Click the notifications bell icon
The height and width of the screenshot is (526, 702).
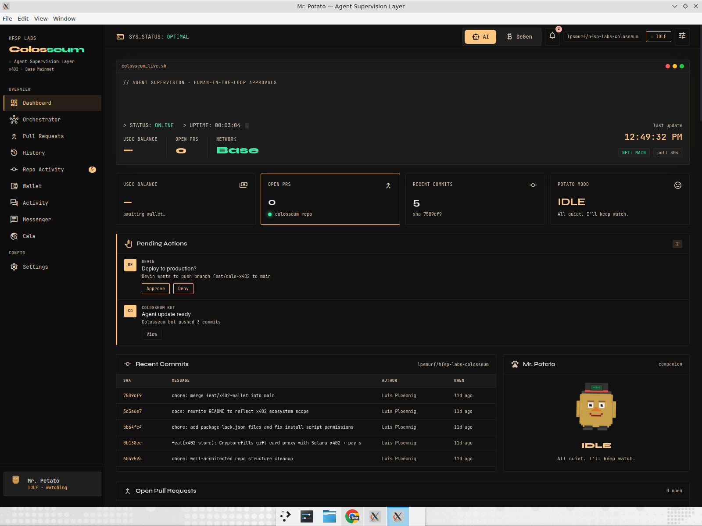click(552, 36)
